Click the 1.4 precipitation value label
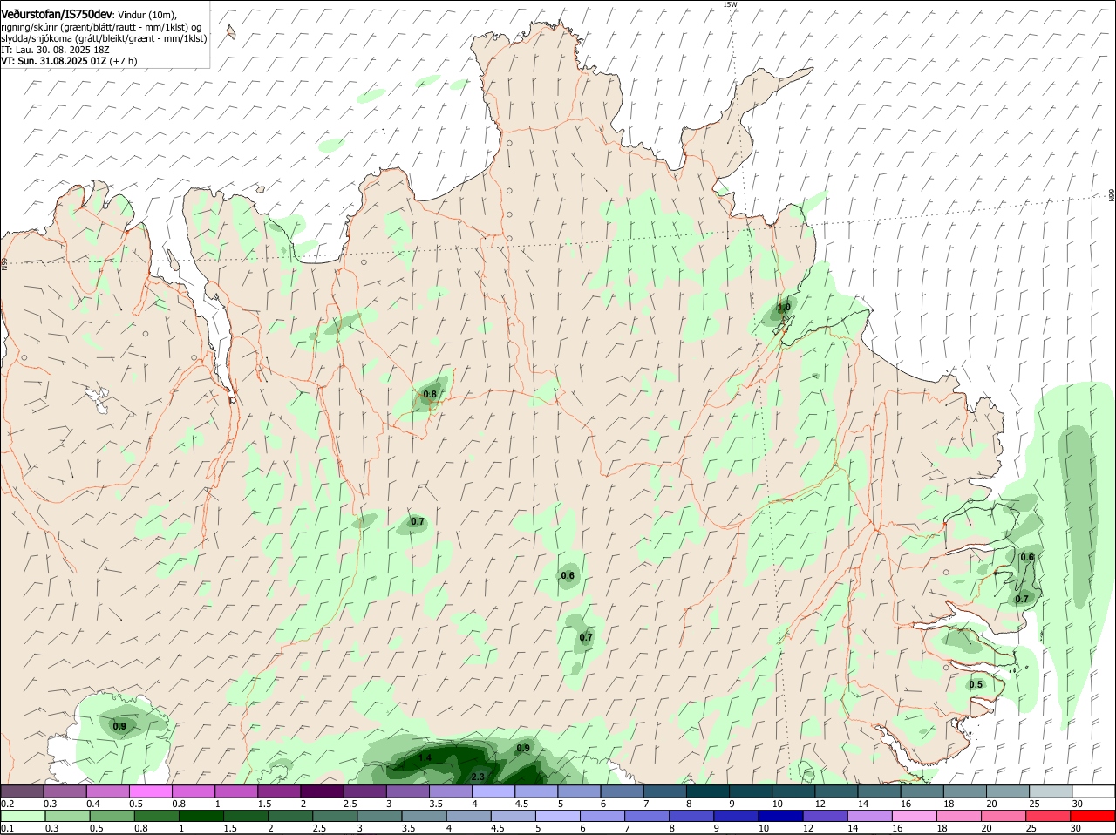The height and width of the screenshot is (835, 1116). (425, 757)
